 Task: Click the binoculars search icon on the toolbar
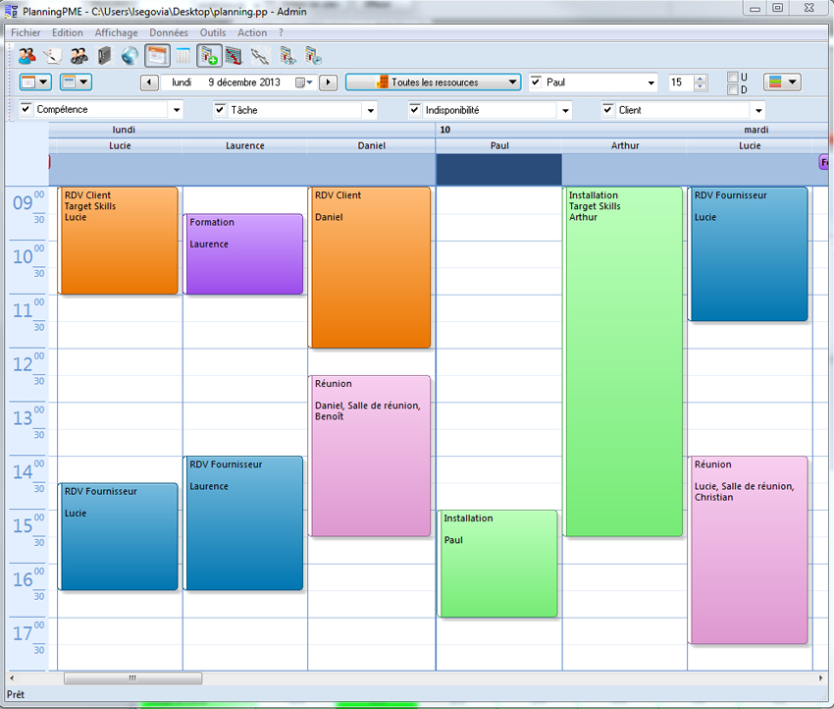pos(257,56)
